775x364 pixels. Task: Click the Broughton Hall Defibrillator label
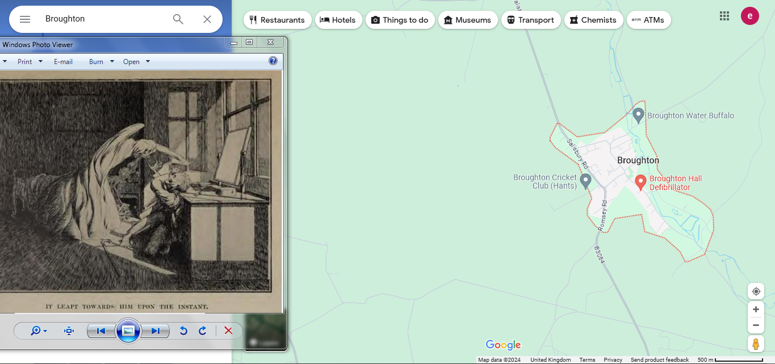click(676, 183)
